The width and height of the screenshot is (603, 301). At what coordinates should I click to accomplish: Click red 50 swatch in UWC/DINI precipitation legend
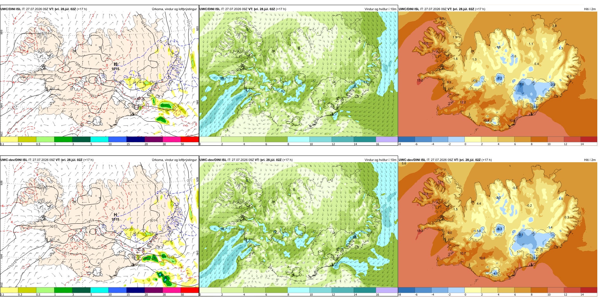pos(190,139)
